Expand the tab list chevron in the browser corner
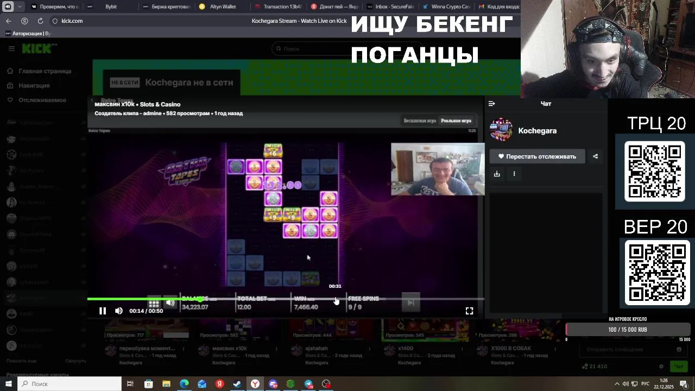This screenshot has height=391, width=695. pos(20,7)
